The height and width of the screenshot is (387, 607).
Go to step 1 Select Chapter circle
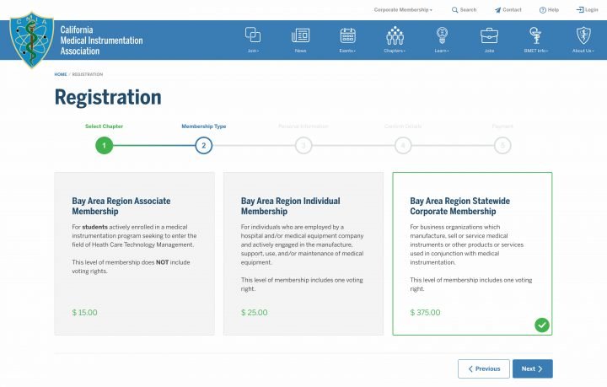point(105,146)
